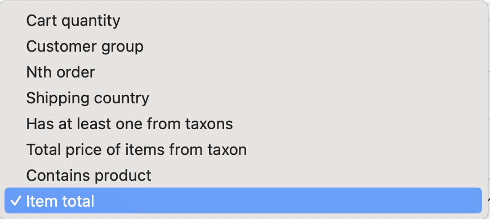Click the checkmark beside Item total
The width and height of the screenshot is (490, 219).
pos(15,201)
